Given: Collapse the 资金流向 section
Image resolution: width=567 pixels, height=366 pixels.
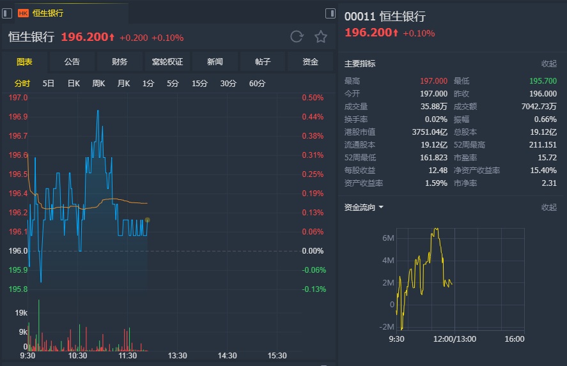Looking at the screenshot, I should (x=549, y=208).
